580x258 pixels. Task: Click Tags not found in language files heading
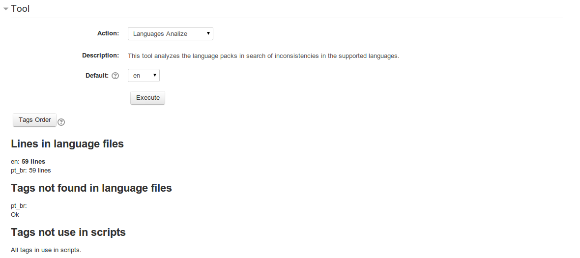click(x=91, y=188)
